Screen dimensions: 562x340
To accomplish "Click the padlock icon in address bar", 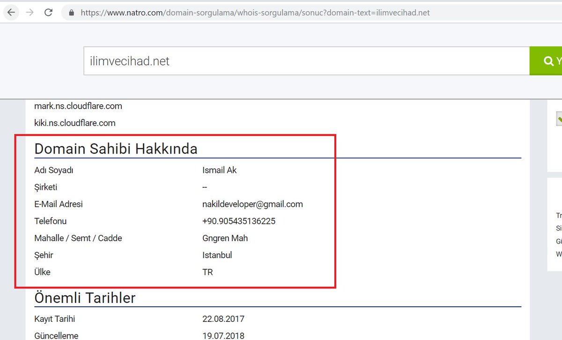I will (x=71, y=13).
